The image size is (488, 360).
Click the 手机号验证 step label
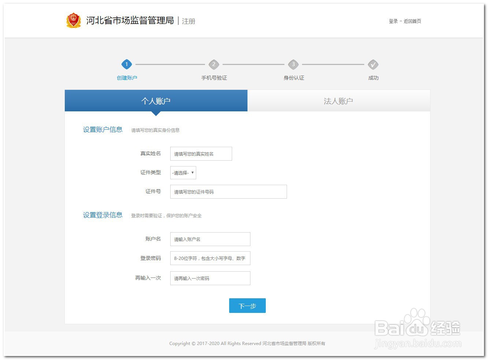tap(214, 77)
